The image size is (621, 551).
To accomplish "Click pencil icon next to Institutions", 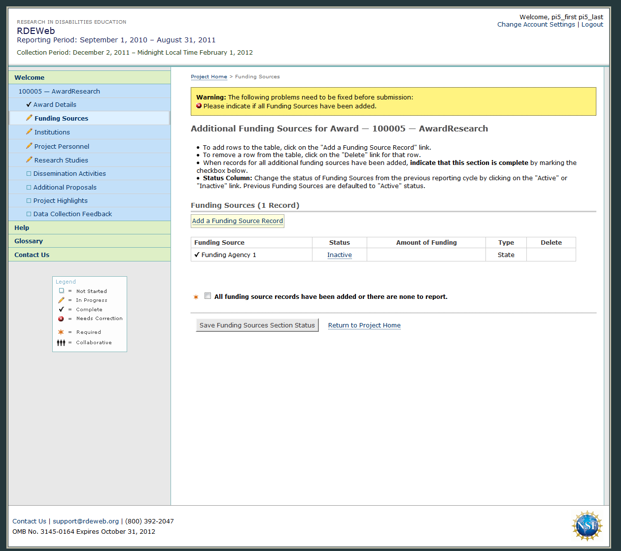I will (29, 132).
